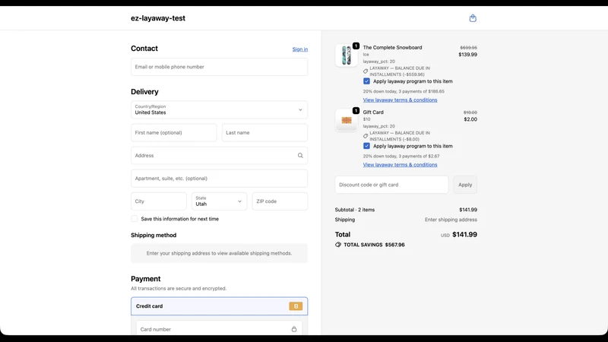Image resolution: width=608 pixels, height=342 pixels.
Task: Focus the Apartment, suite, etc. field
Action: pyautogui.click(x=219, y=179)
